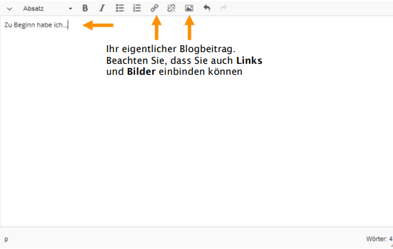This screenshot has width=393, height=249.
Task: Insert a bulleted list
Action: pos(119,8)
